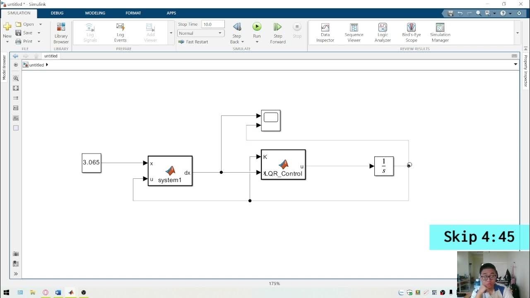Open the Simulation Manager
The width and height of the screenshot is (530, 298).
(x=440, y=33)
